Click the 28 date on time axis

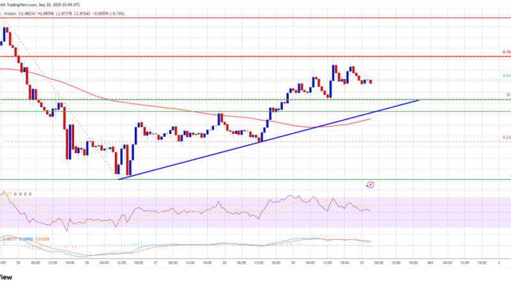(224, 263)
